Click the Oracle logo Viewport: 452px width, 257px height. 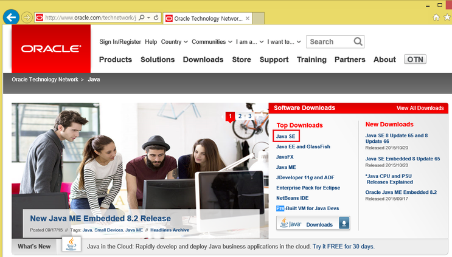pyautogui.click(x=51, y=49)
